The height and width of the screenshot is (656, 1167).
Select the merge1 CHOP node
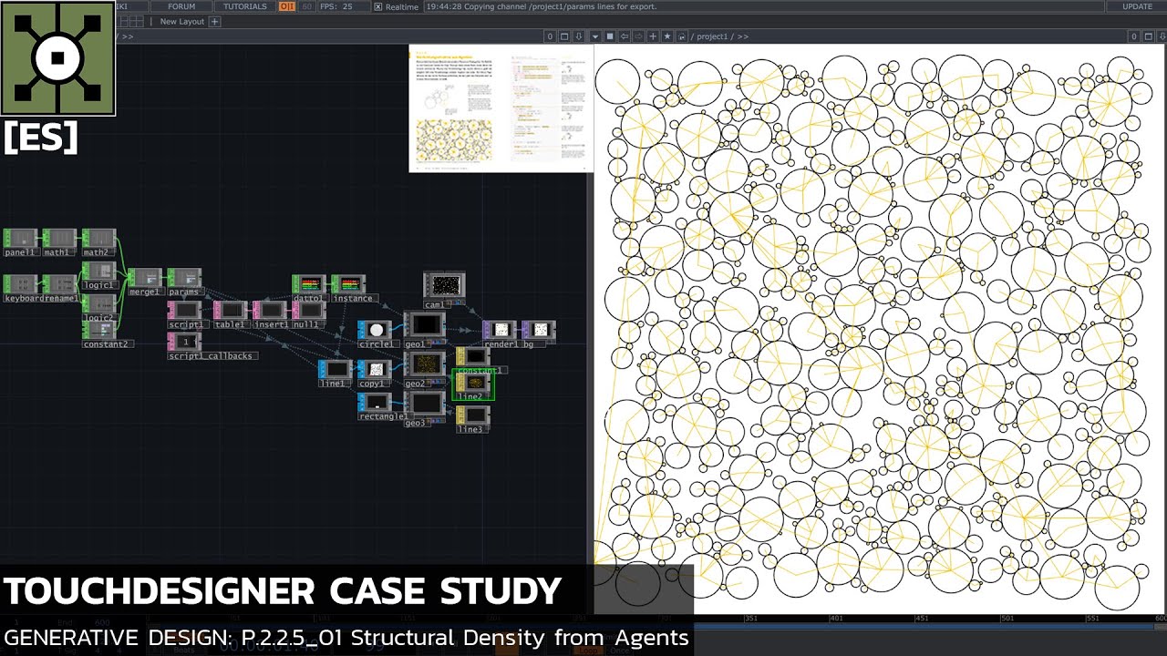(x=145, y=282)
